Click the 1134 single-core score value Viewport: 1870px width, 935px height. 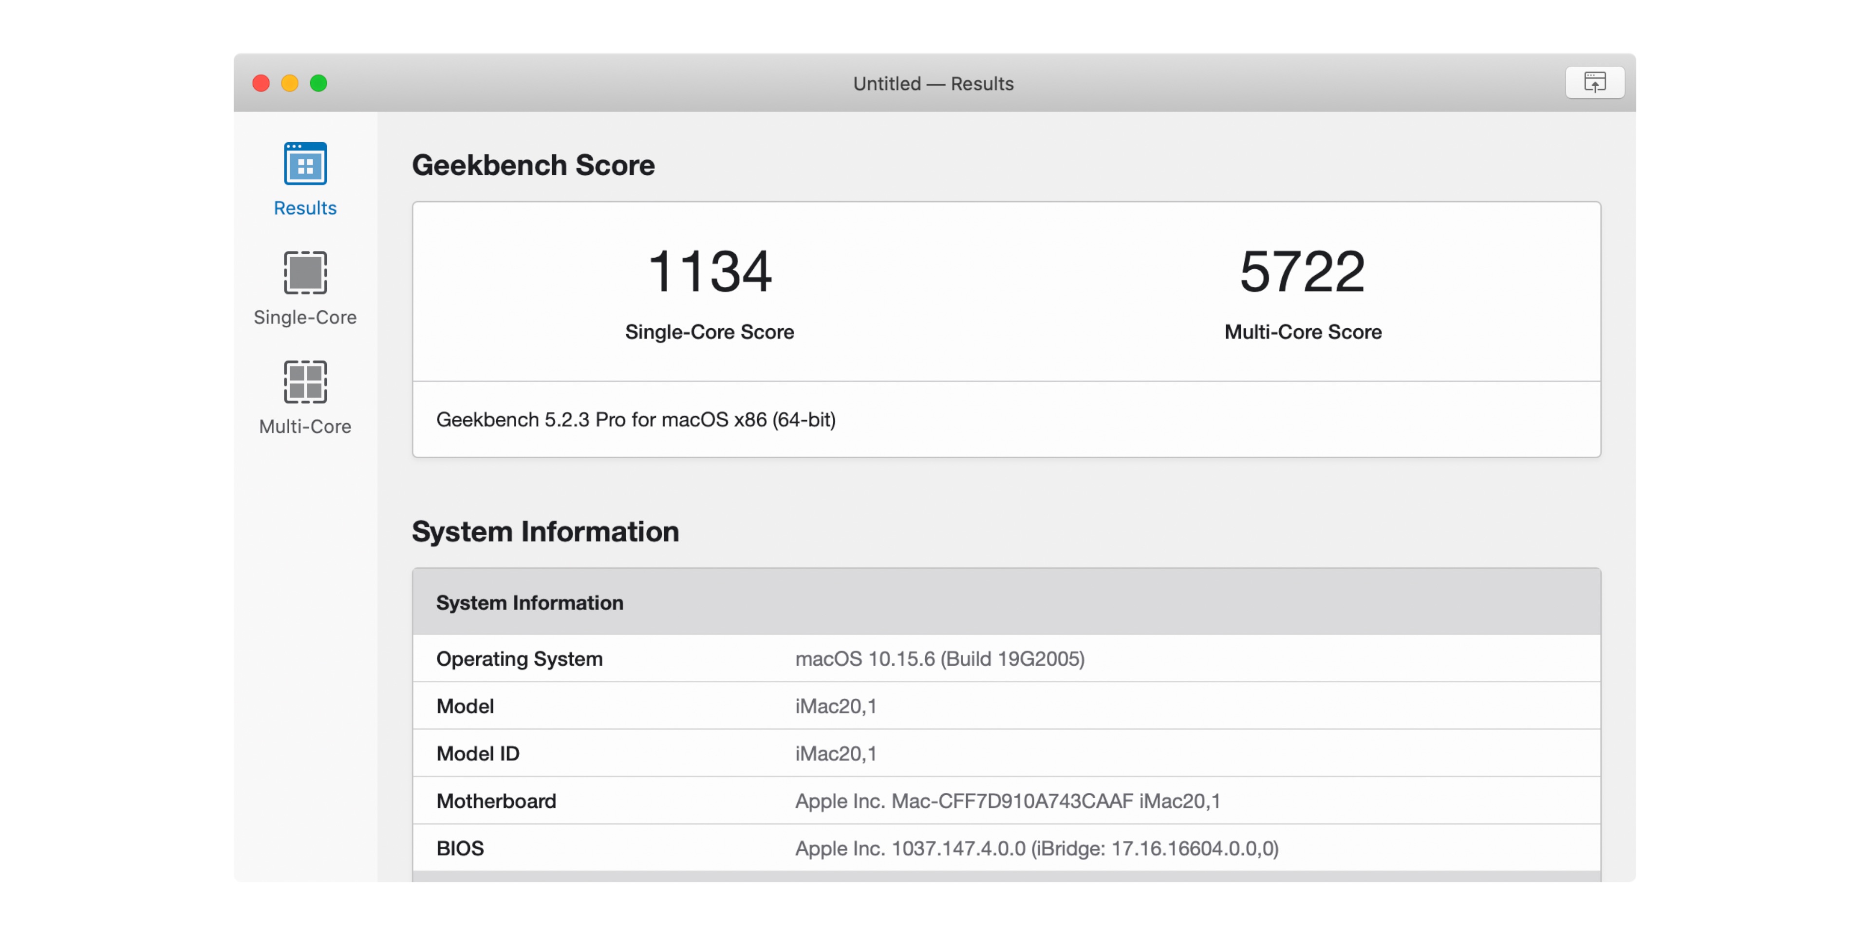(x=709, y=272)
